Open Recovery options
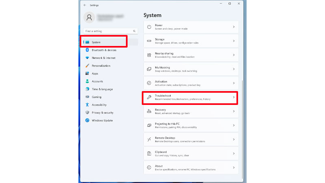This screenshot has height=183, width=325. (x=191, y=111)
